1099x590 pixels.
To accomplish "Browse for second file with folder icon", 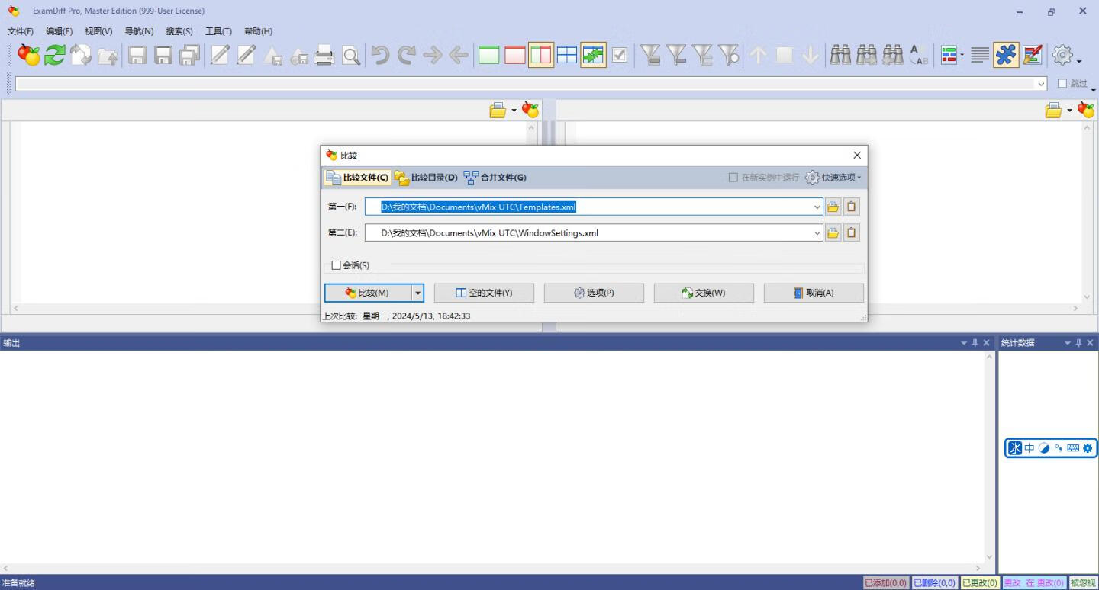I will tap(833, 233).
